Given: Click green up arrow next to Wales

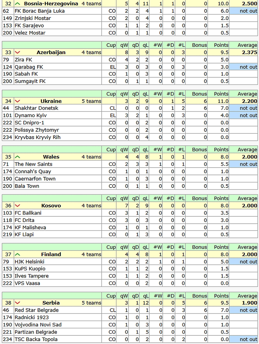Looking at the screenshot, I should click(x=17, y=157).
